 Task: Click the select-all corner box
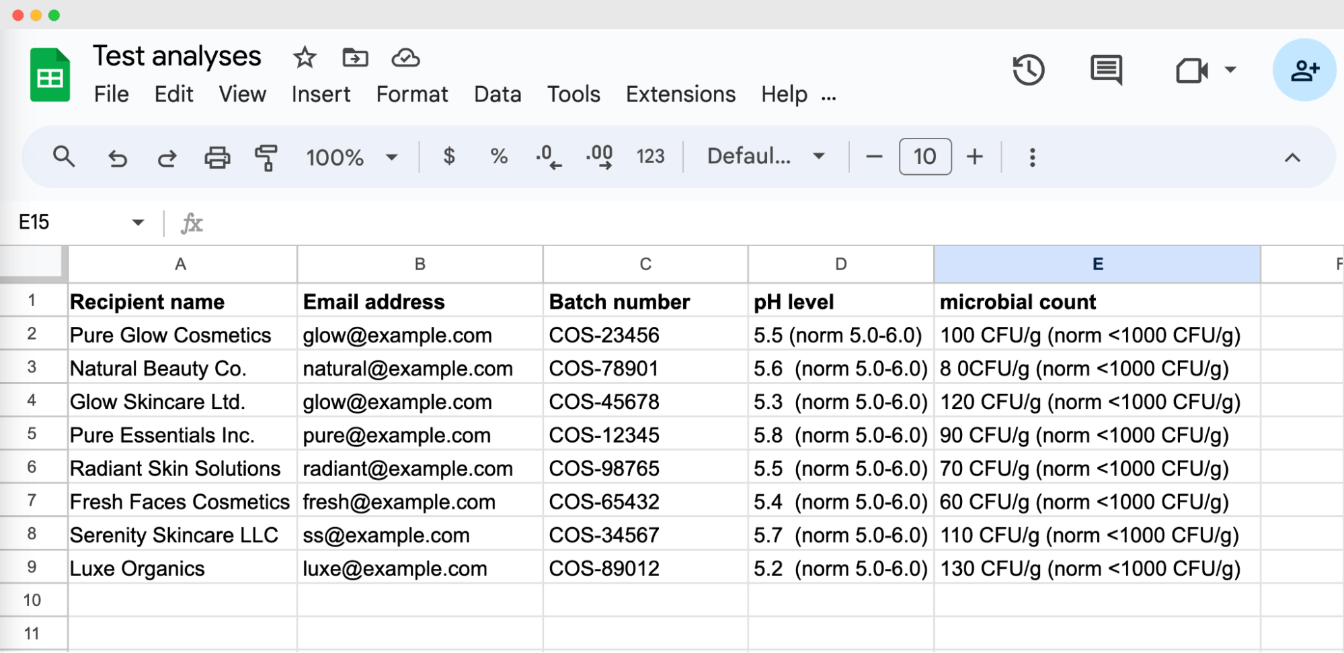click(32, 263)
